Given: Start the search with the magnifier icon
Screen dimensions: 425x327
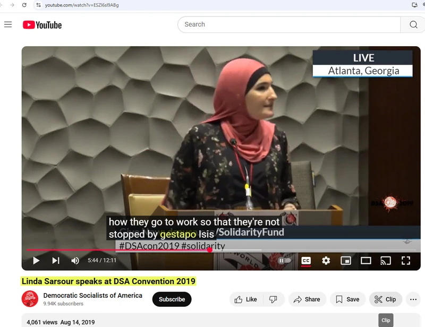Looking at the screenshot, I should pos(413,24).
